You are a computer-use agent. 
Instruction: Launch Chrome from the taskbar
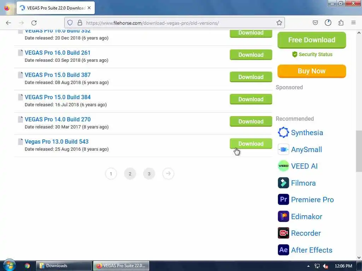coord(27,266)
